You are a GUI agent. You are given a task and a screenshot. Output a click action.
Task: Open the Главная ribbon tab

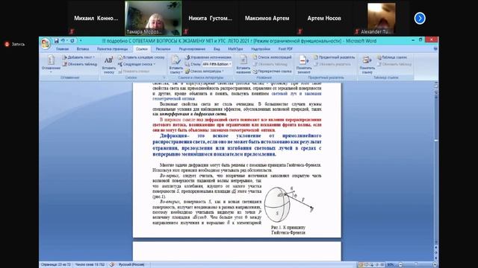click(63, 49)
